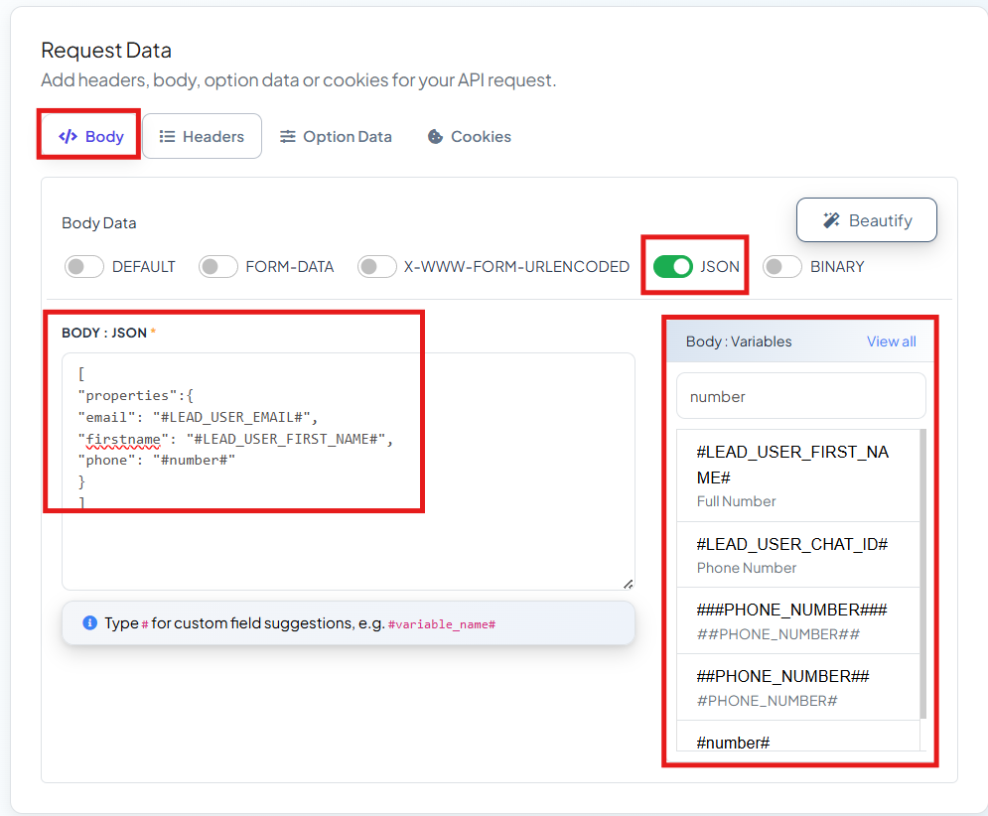Click the magic wand icon in Beautify
The width and height of the screenshot is (988, 816).
click(x=832, y=220)
